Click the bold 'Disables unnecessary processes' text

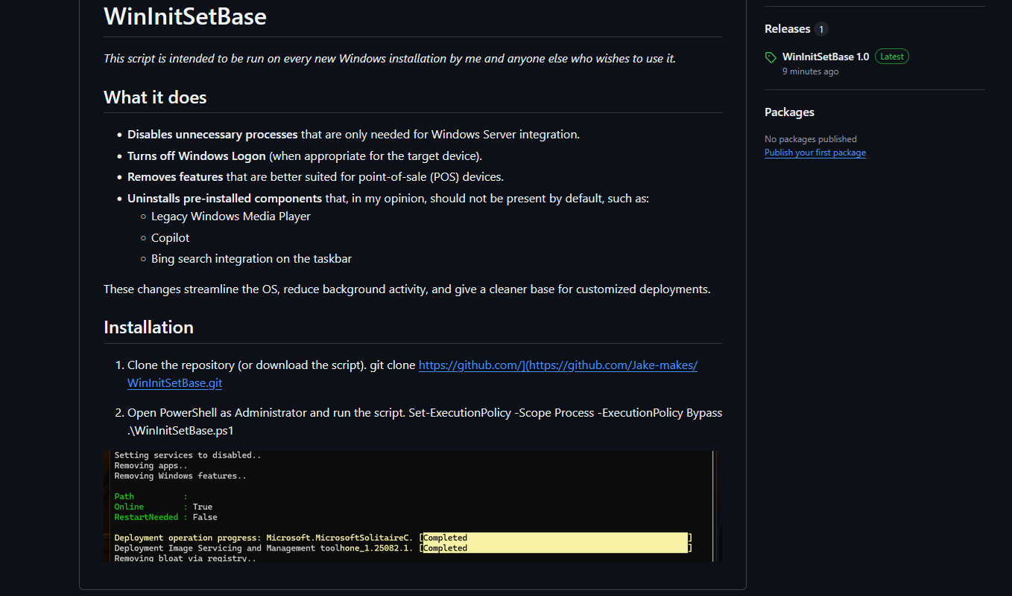click(212, 135)
